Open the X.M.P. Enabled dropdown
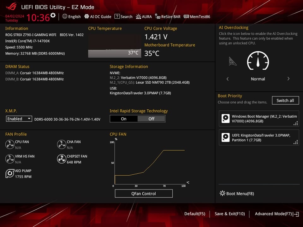This screenshot has height=227, width=303. (x=19, y=119)
